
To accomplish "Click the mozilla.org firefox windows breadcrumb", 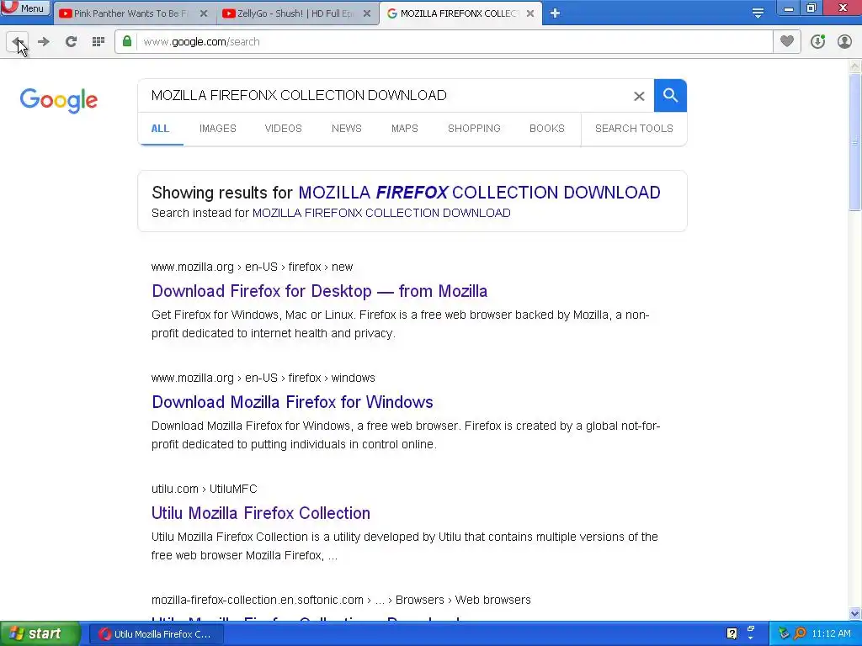I will (263, 378).
